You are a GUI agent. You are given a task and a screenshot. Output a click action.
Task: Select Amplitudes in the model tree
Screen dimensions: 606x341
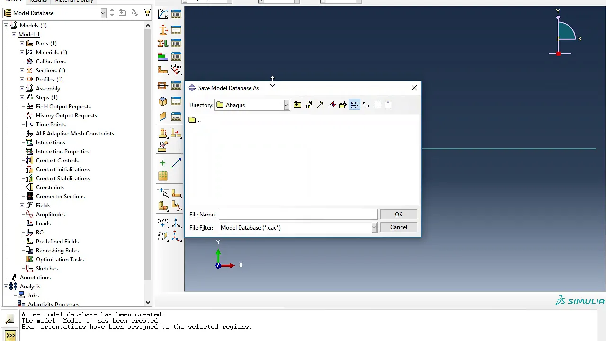pyautogui.click(x=50, y=215)
